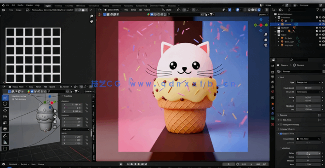This screenshot has height=168, width=325.
Task: Click the zoom magnifier icon in the image editor
Action: pos(91,16)
